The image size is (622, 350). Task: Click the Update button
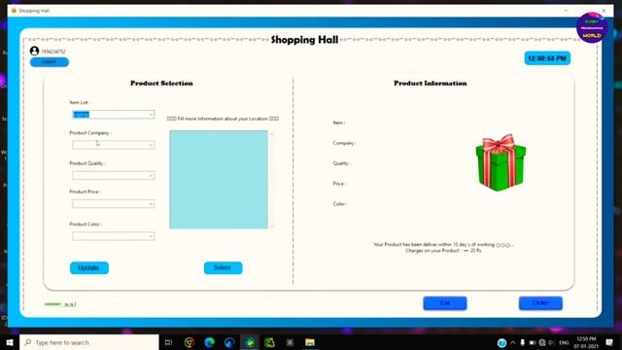coord(88,268)
